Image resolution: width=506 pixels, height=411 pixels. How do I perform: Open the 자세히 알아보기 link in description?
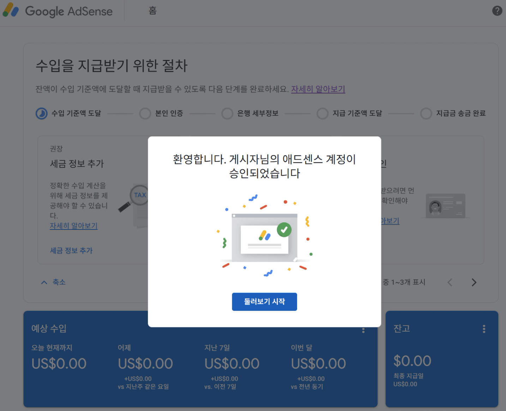318,89
